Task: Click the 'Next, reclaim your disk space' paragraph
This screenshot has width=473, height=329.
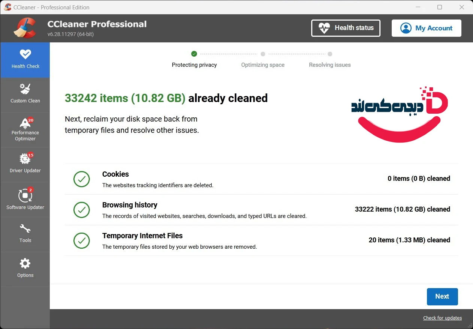Action: [132, 125]
